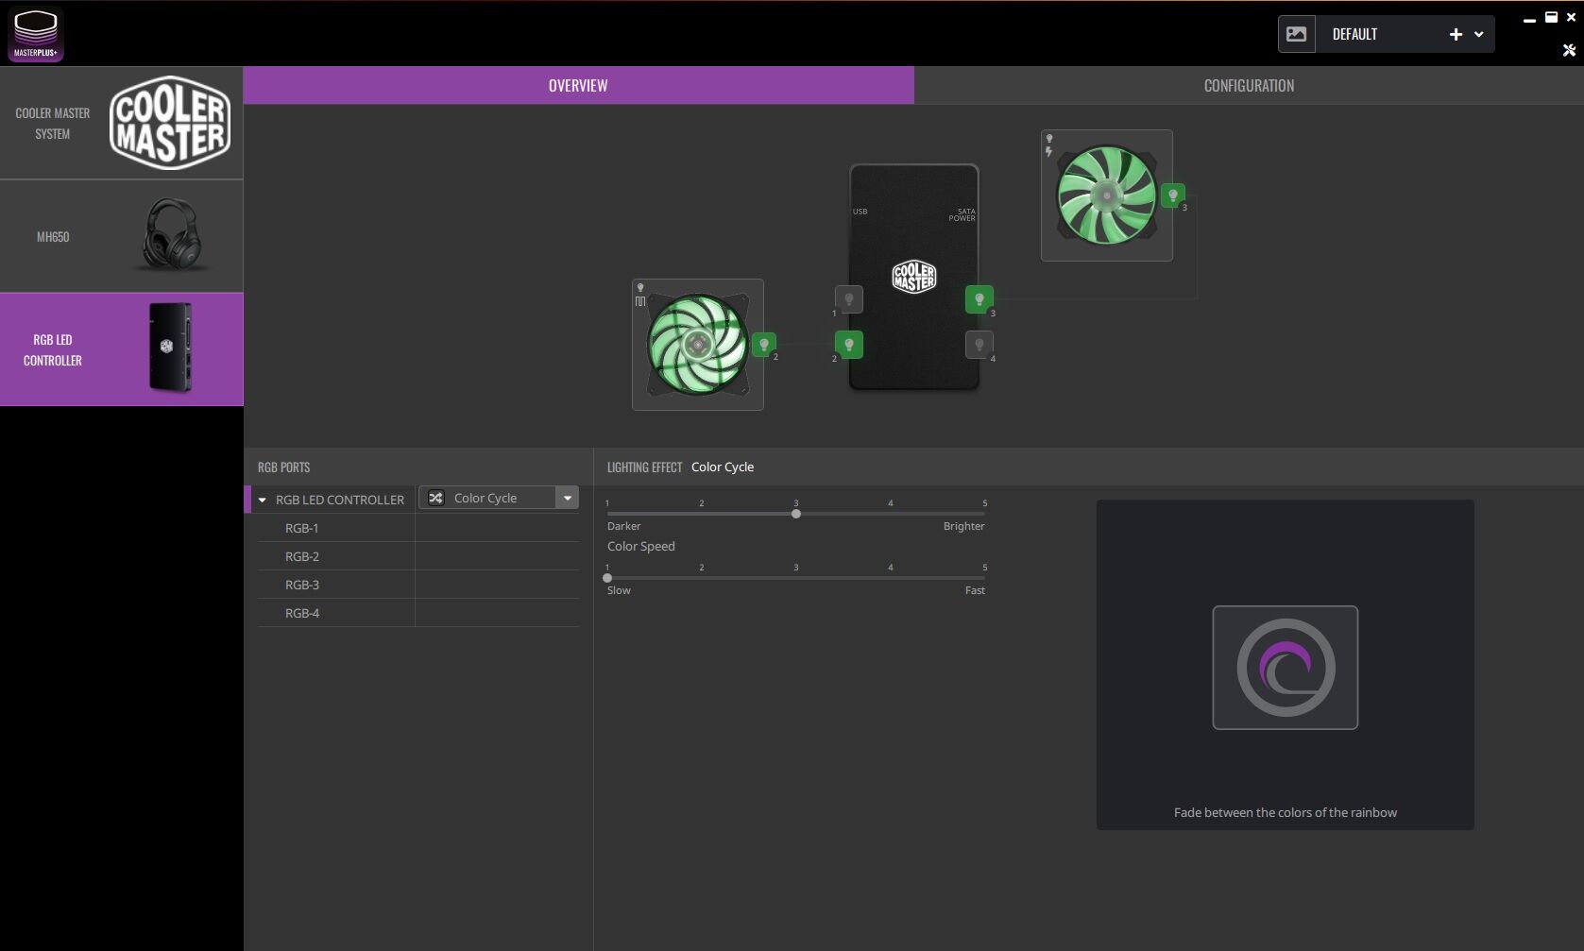Maximize the MasterPlus+ window
The width and height of the screenshot is (1584, 951).
[1551, 17]
